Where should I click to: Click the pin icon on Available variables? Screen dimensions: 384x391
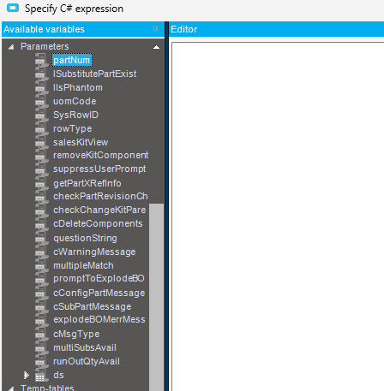pyautogui.click(x=155, y=29)
